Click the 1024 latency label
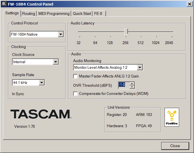 point(156,43)
